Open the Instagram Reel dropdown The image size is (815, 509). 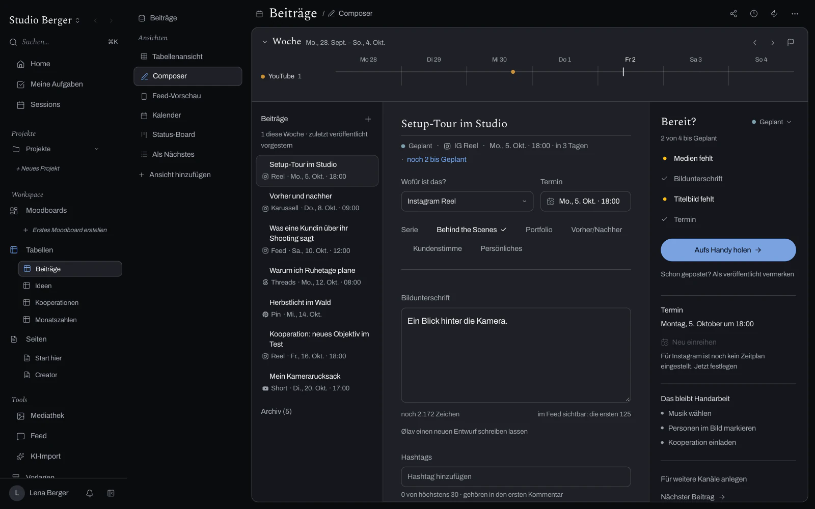(467, 202)
